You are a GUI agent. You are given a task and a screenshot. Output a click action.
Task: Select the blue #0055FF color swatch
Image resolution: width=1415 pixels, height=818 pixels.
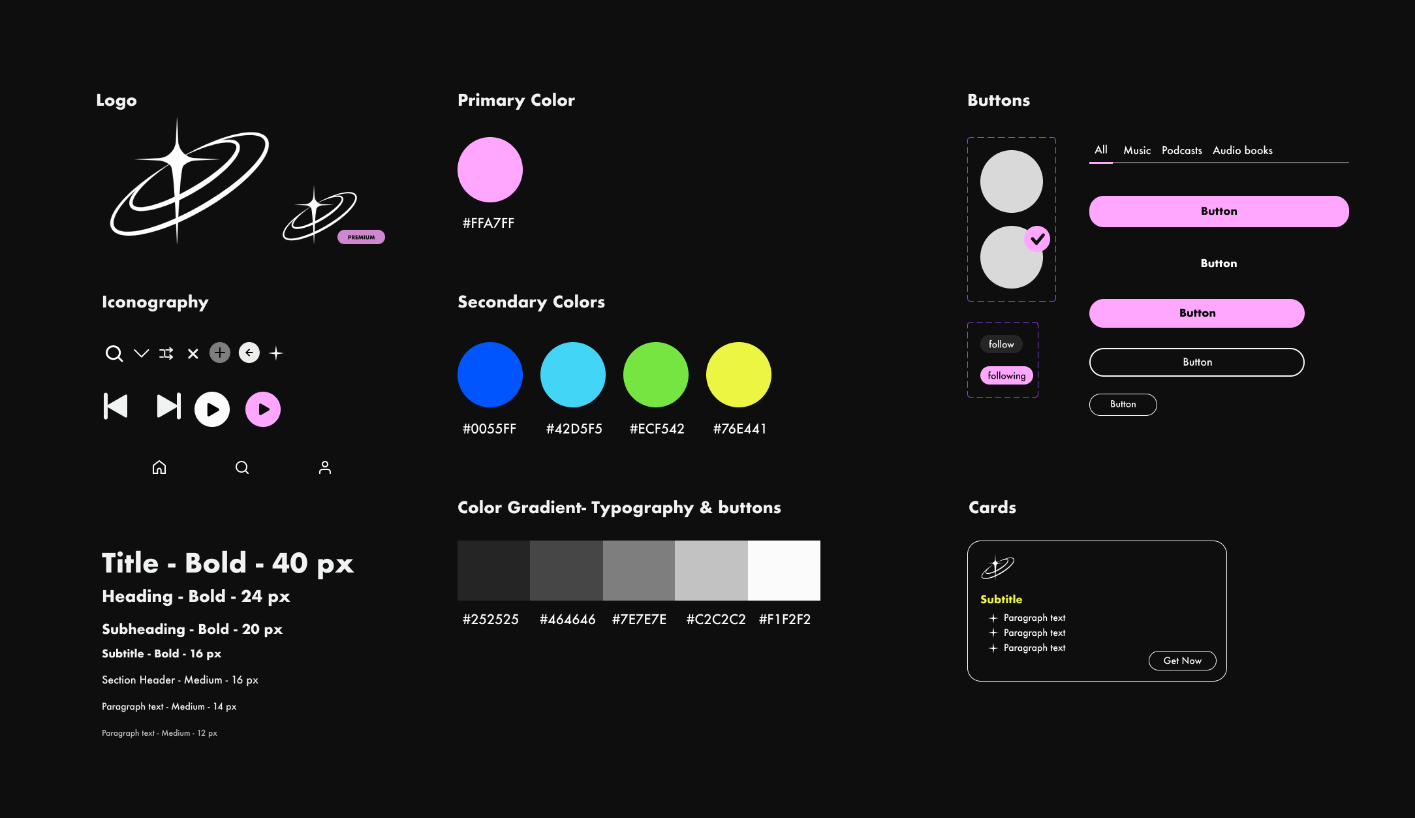coord(490,375)
